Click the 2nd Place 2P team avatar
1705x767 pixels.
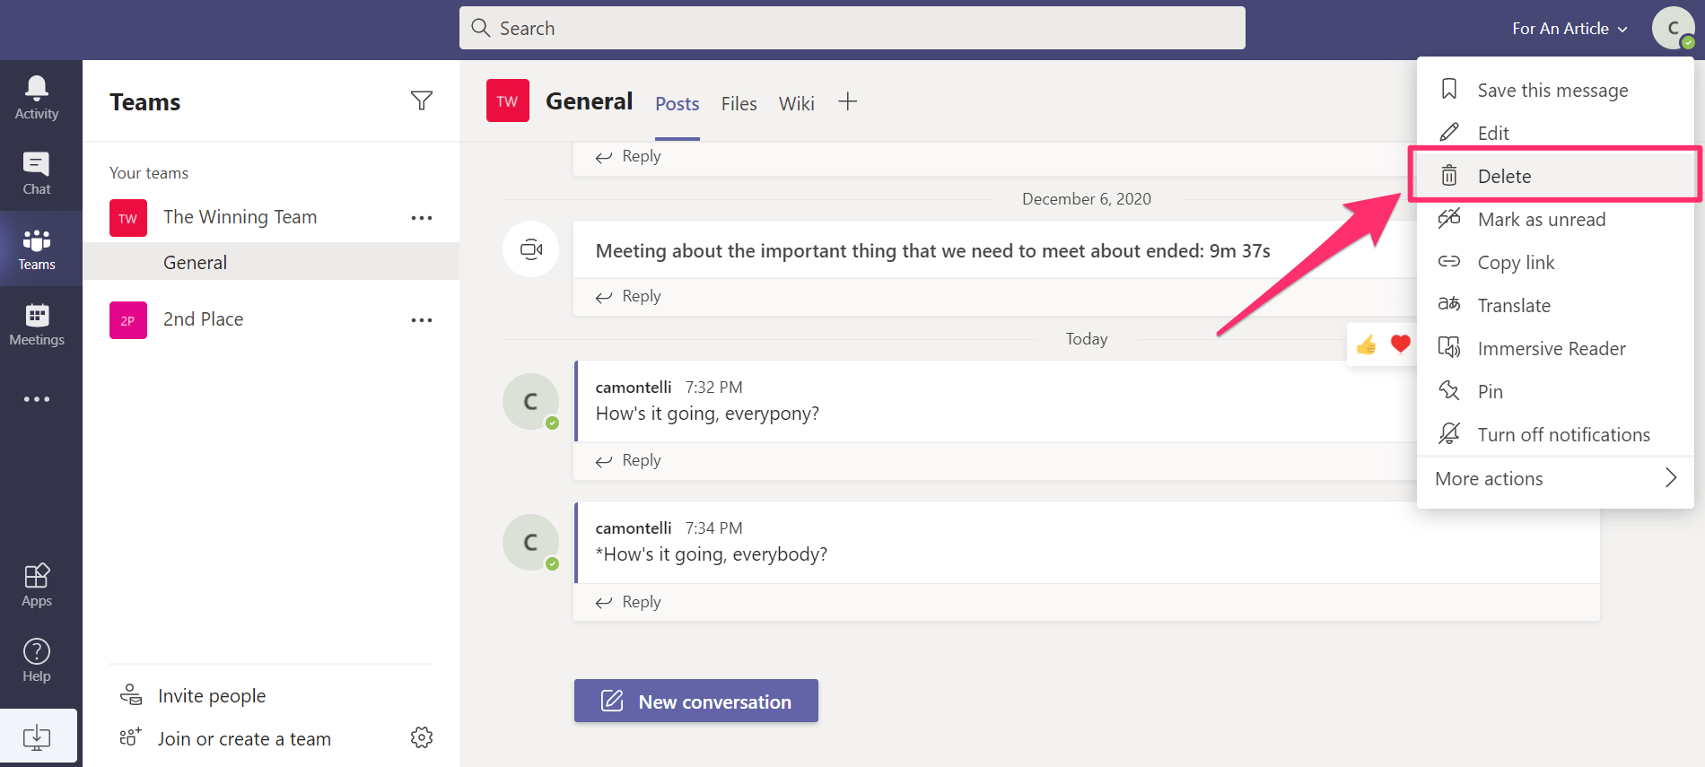(x=128, y=320)
